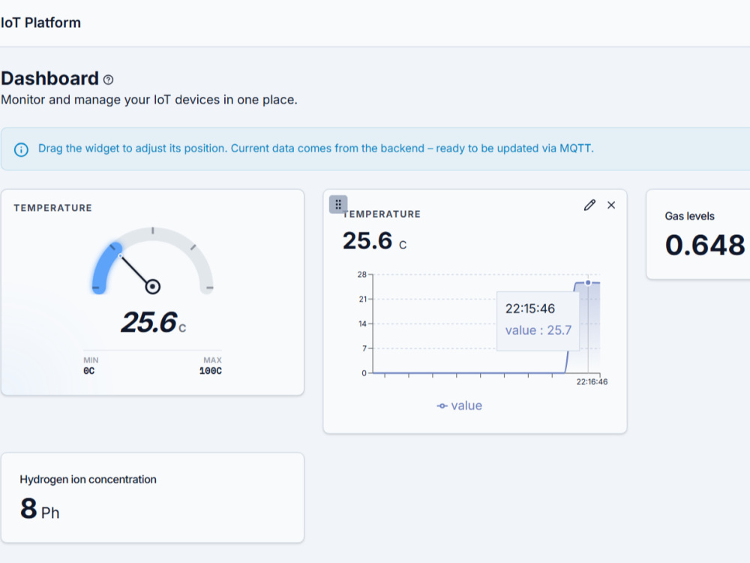
Task: Click the 8 Ph reading
Action: pos(40,509)
